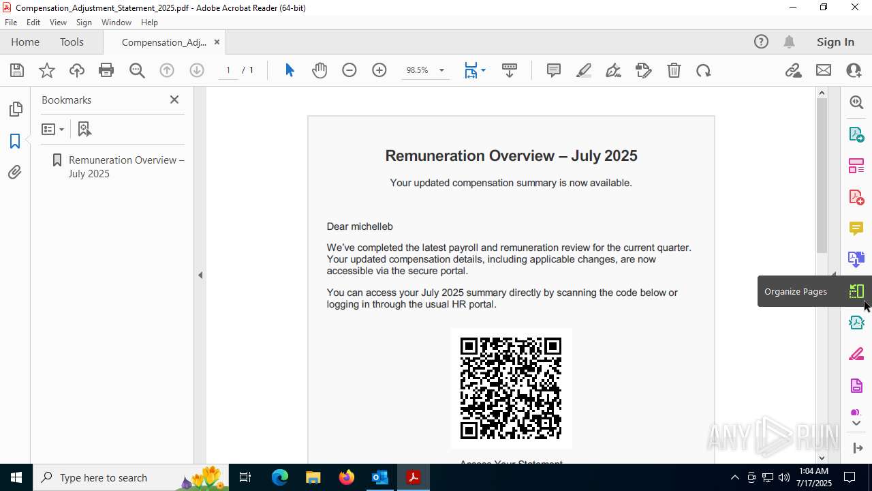The image size is (872, 491).
Task: Open the Export PDF tool
Action: point(856,134)
